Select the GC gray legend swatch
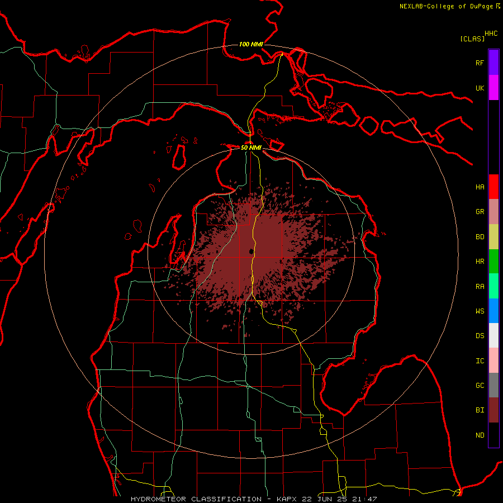 pyautogui.click(x=493, y=385)
